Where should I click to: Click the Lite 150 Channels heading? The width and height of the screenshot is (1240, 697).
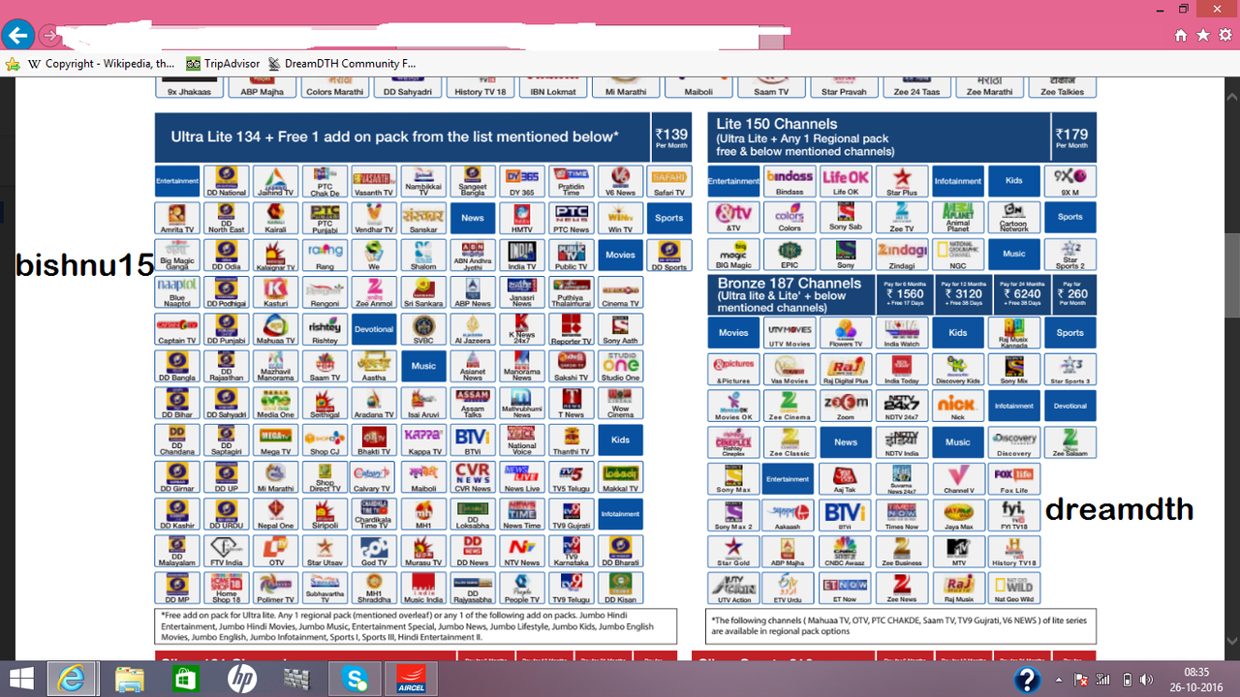777,124
